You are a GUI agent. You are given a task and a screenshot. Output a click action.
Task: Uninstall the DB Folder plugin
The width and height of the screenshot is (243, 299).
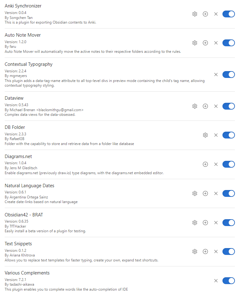216,135
